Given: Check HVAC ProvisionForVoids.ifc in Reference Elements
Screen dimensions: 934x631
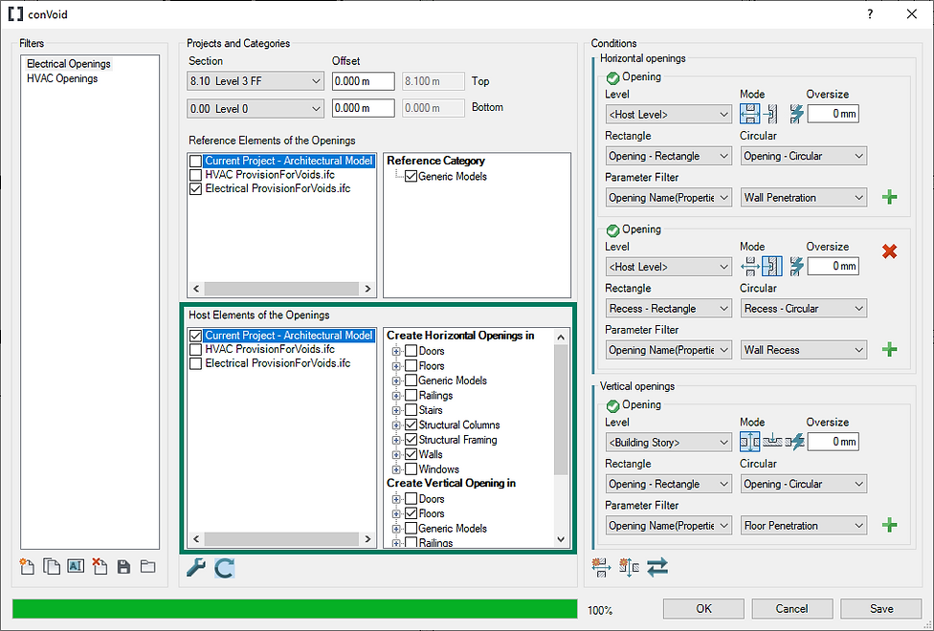Looking at the screenshot, I should (x=195, y=175).
